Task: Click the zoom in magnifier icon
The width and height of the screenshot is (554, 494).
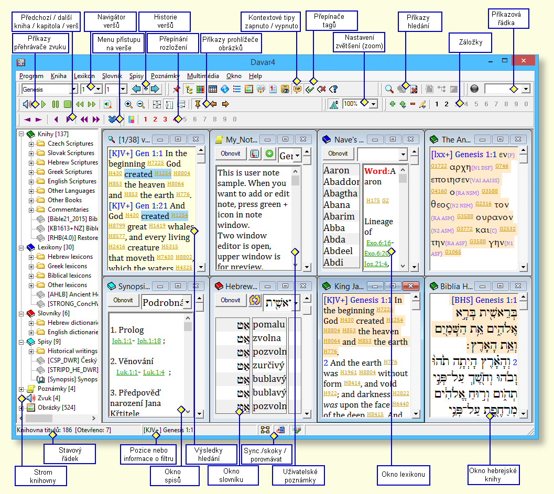Action: 128,104
